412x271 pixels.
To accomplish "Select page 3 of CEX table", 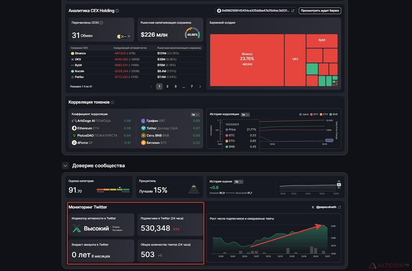I will click(176, 87).
